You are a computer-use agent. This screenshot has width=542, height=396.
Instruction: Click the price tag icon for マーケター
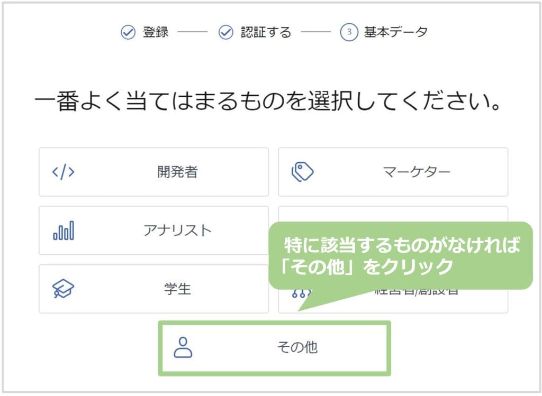302,172
